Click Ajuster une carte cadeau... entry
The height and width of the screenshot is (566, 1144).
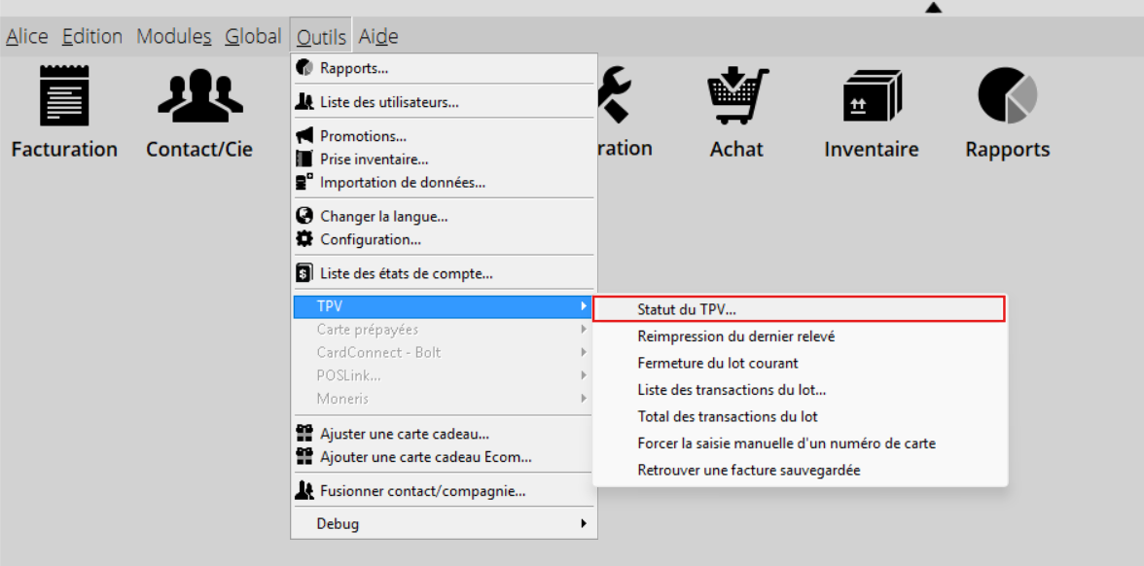pyautogui.click(x=404, y=434)
